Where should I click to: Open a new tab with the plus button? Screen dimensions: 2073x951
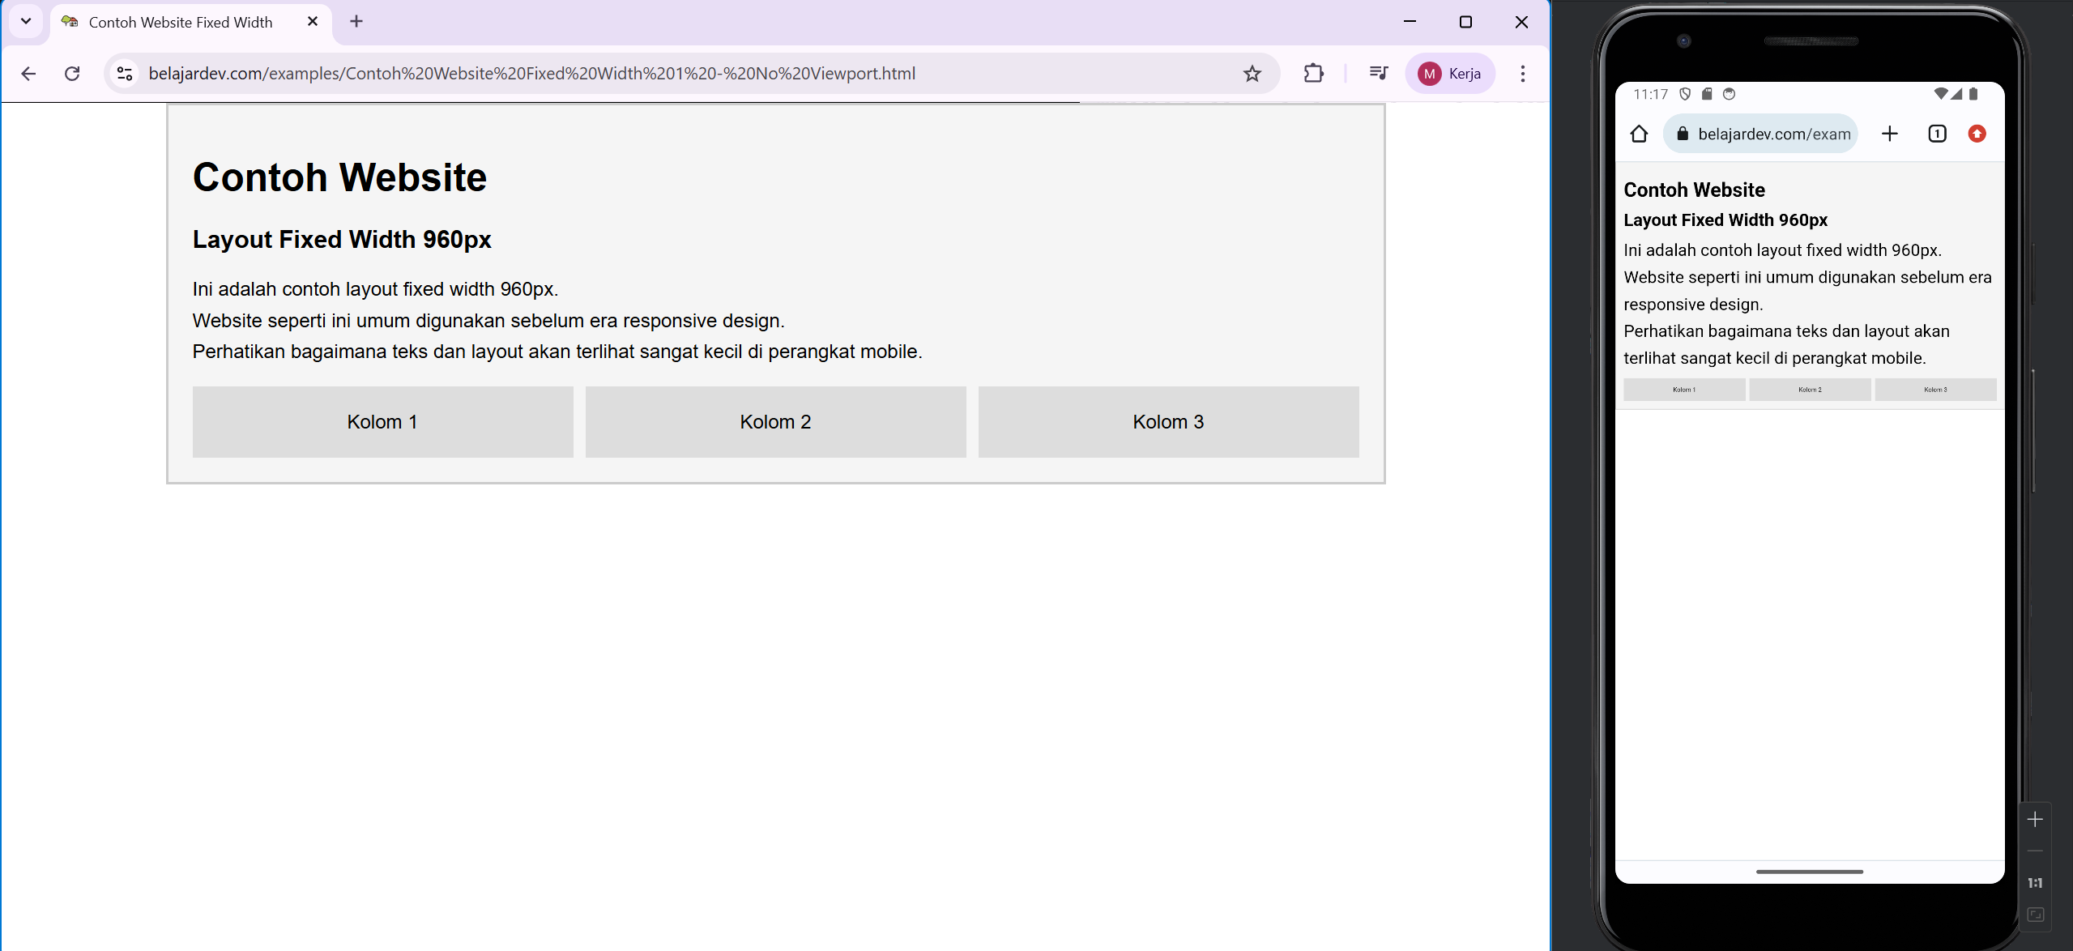[355, 21]
